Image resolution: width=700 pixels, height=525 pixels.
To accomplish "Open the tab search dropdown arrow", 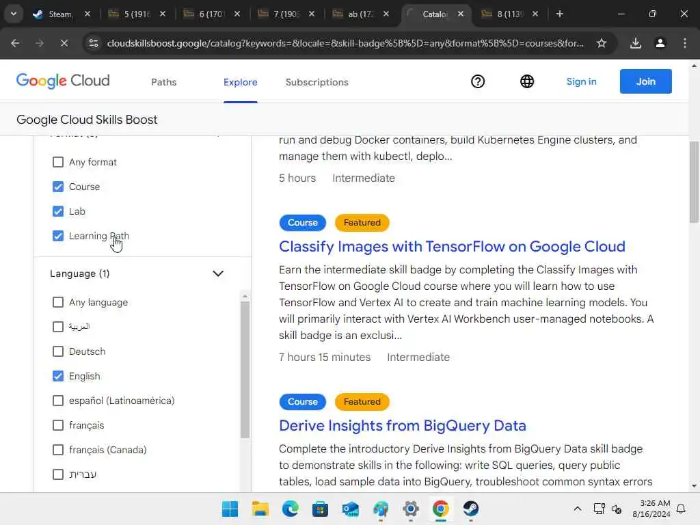I will [14, 14].
